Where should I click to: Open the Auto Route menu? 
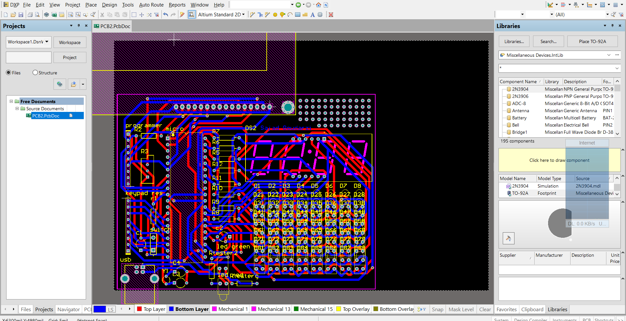point(151,5)
